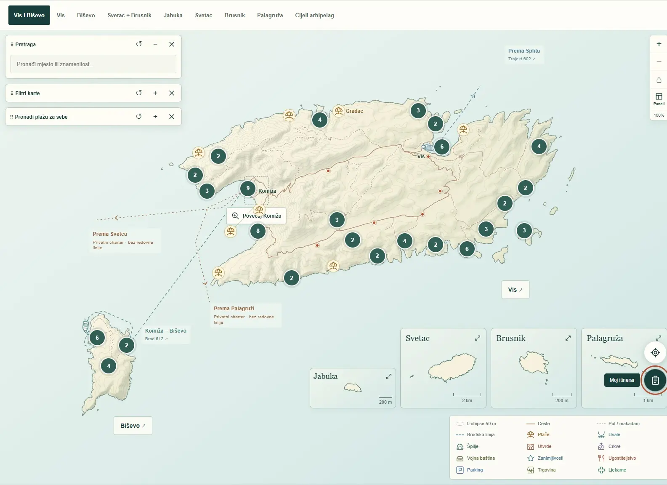Collapse the Pretraga panel
Image resolution: width=667 pixels, height=485 pixels.
pos(155,44)
